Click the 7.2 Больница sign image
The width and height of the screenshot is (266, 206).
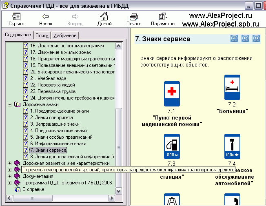coord(232,87)
